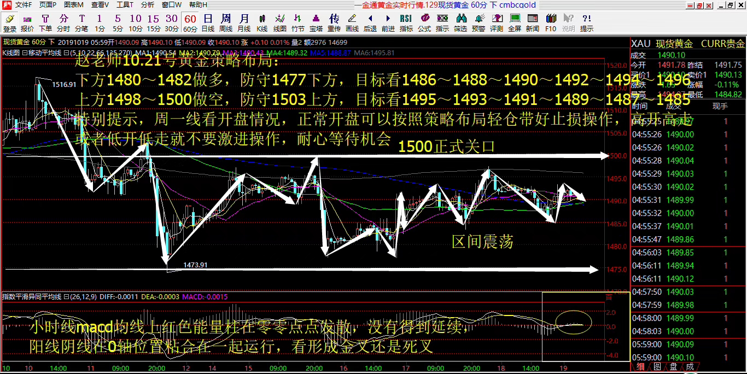747x374 pixels.
Task: Click the 下单 order icon
Action: [x=45, y=23]
